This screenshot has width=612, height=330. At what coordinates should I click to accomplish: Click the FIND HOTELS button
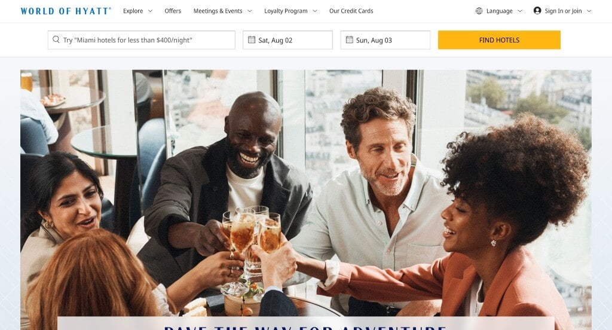click(499, 40)
